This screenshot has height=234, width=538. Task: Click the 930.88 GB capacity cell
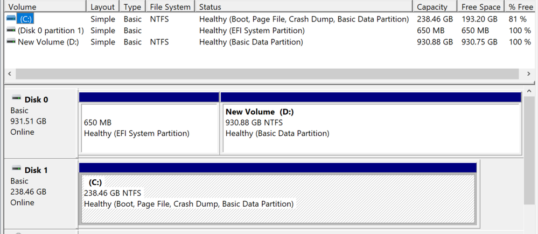coord(435,42)
